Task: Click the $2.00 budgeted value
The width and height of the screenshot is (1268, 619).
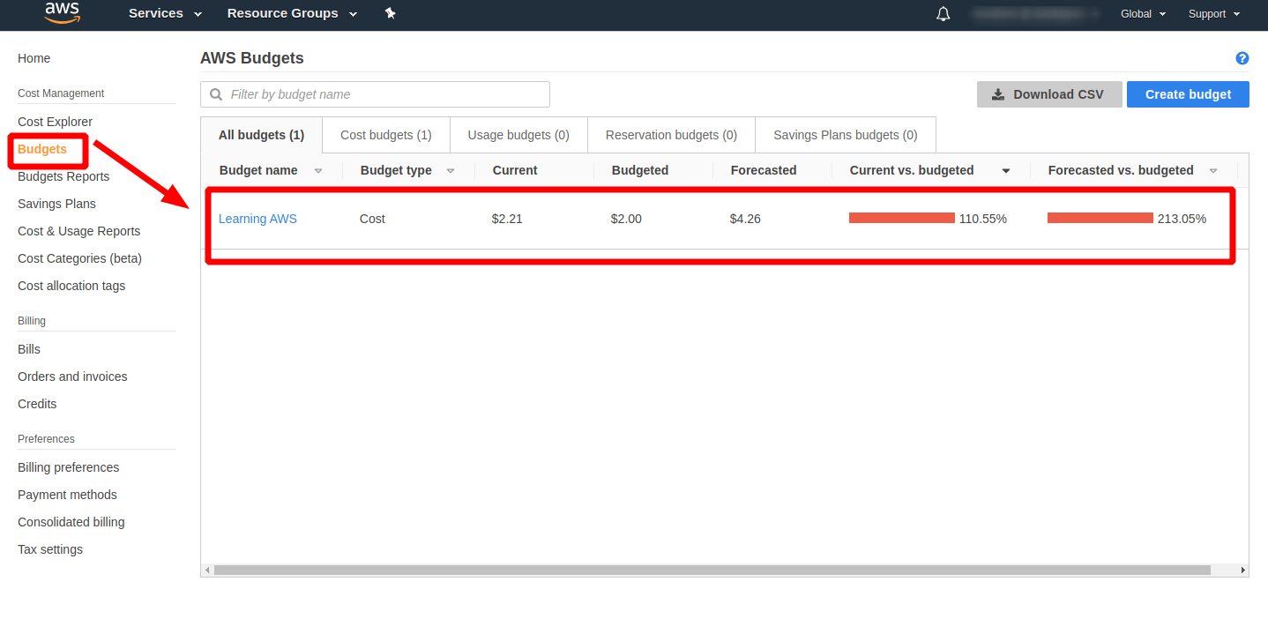Action: (x=626, y=219)
